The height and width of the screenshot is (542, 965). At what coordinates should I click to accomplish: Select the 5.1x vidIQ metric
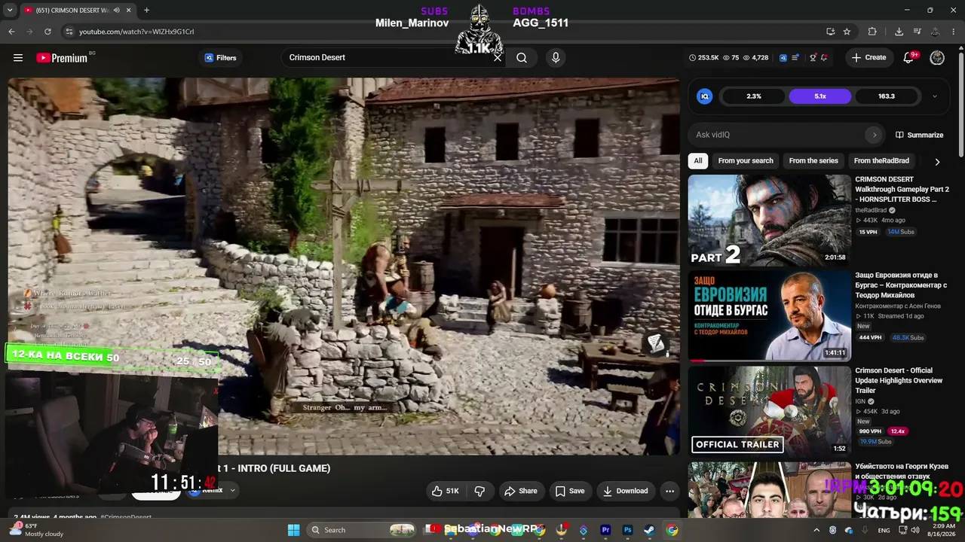pos(820,96)
